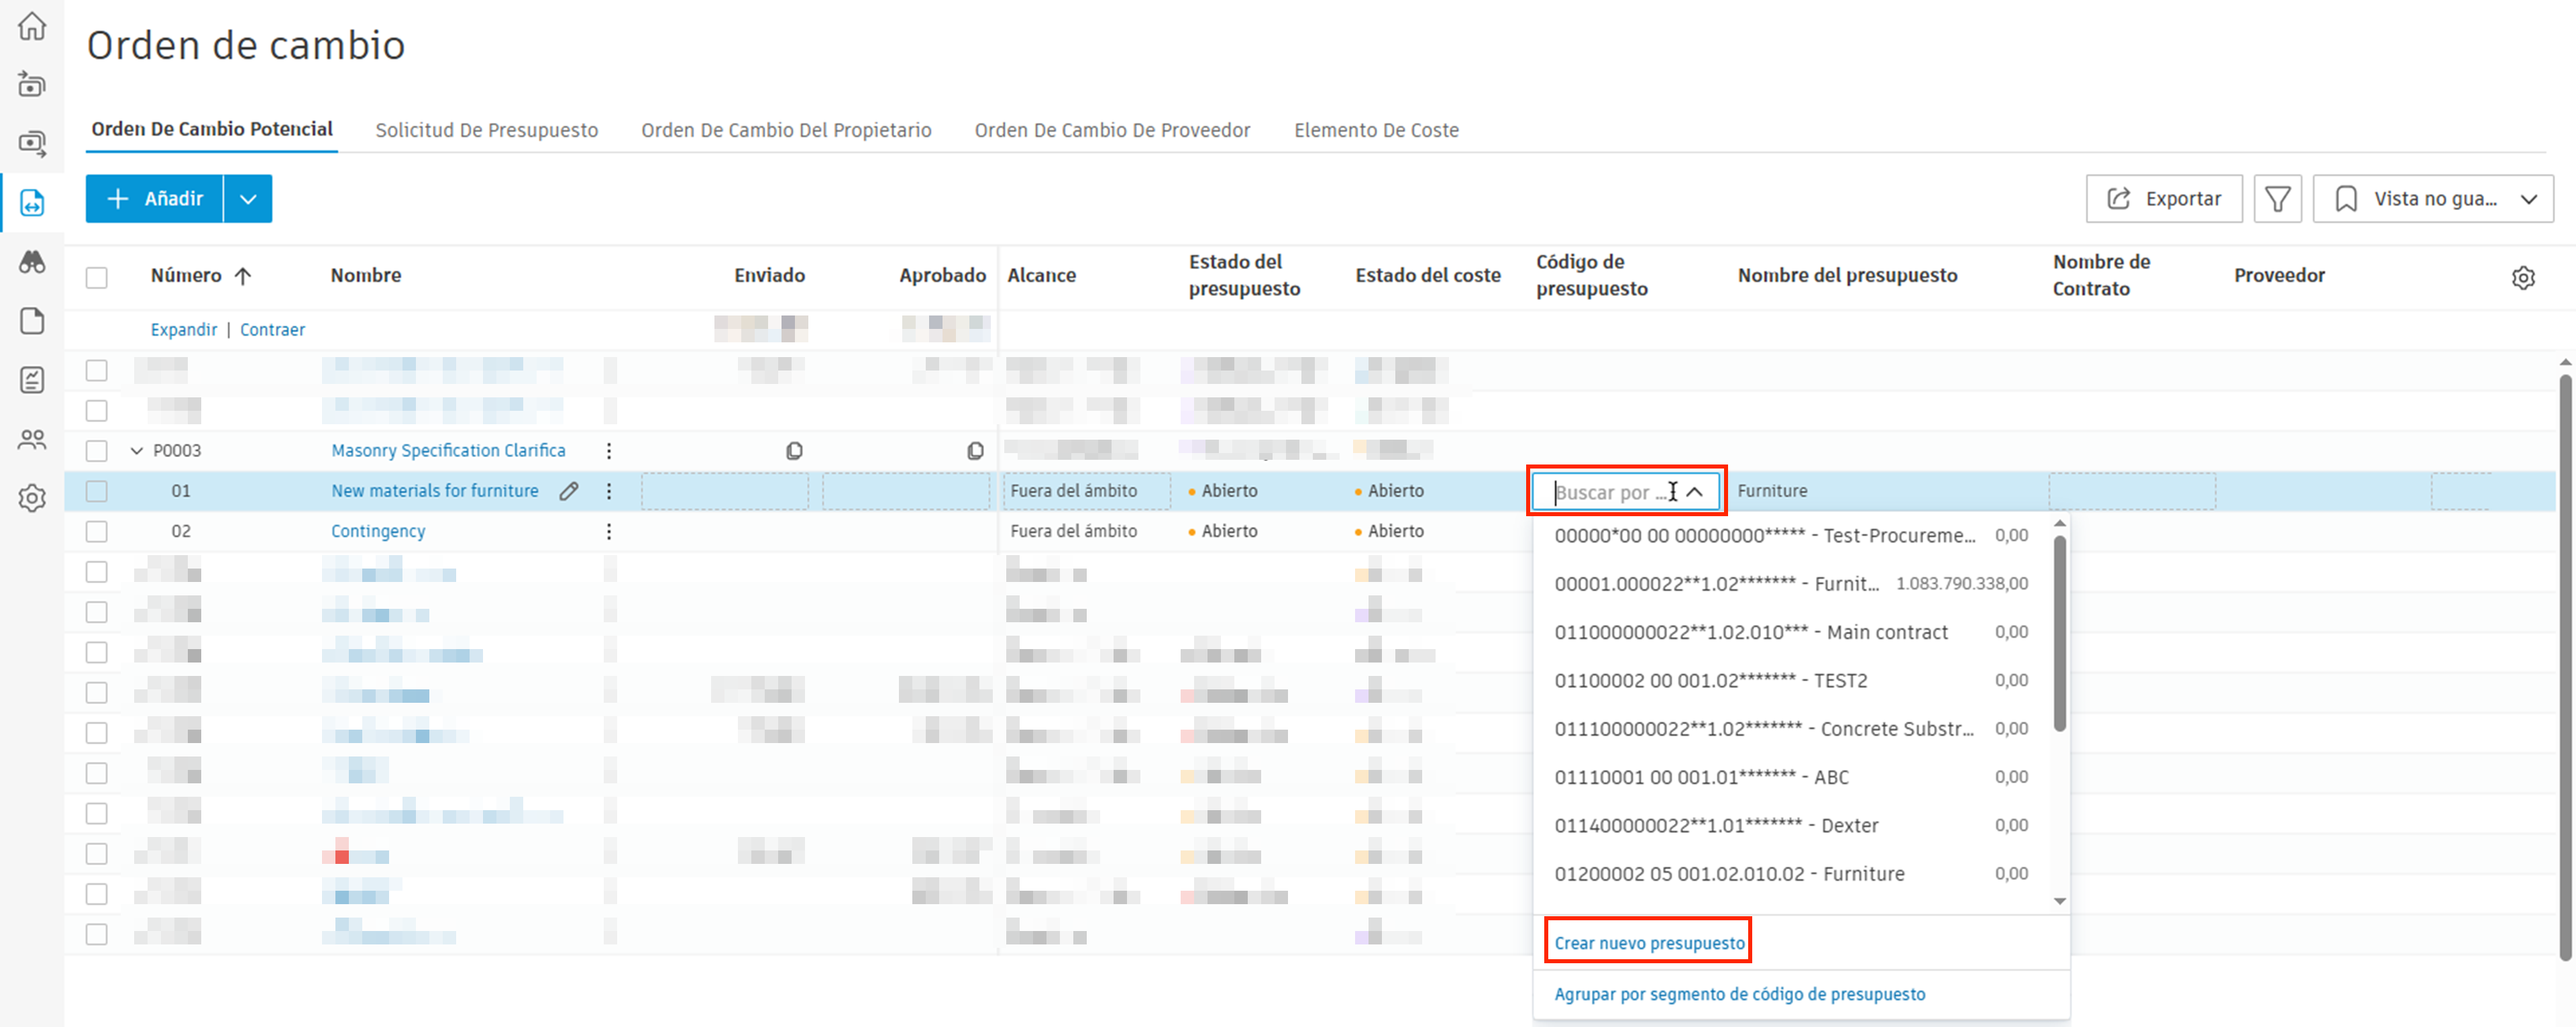Open the Añadir dropdown arrow
Viewport: 2576px width, 1027px height.
click(248, 198)
